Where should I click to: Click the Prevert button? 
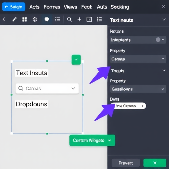(126, 163)
